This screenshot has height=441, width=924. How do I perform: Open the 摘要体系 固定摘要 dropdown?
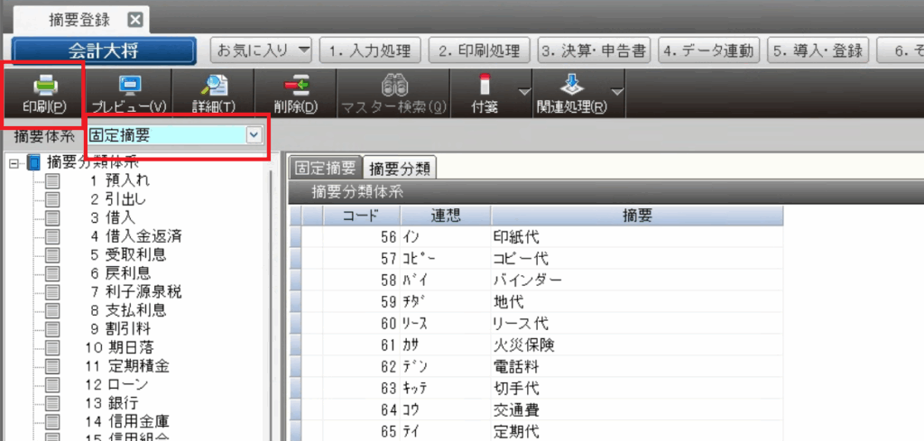coord(254,135)
